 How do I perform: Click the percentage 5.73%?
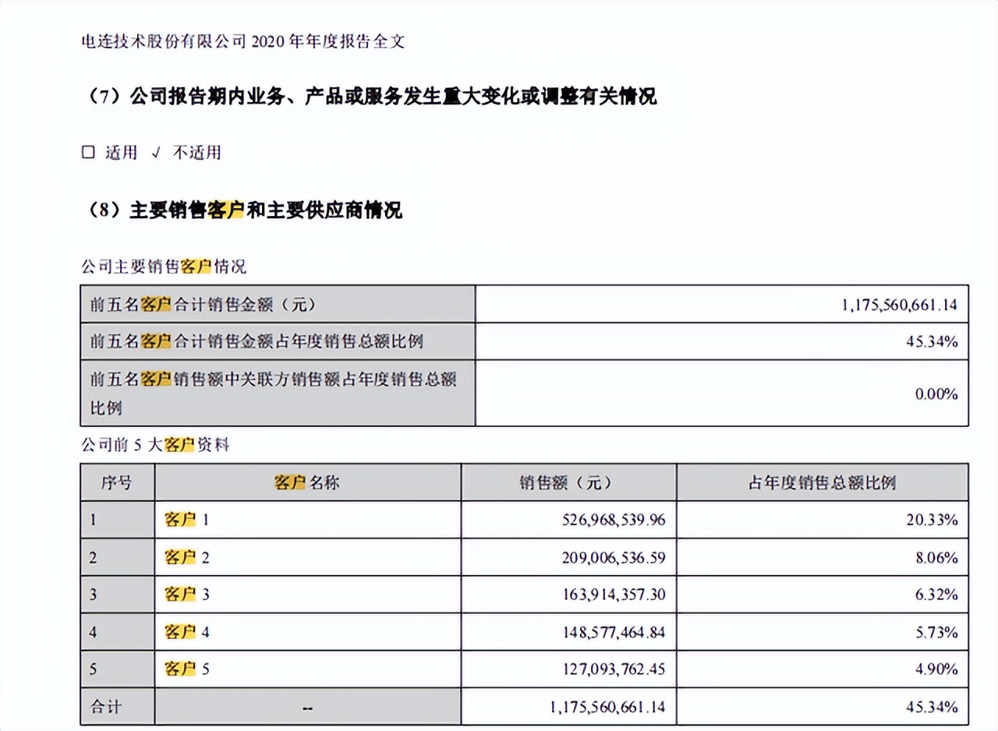tap(936, 632)
